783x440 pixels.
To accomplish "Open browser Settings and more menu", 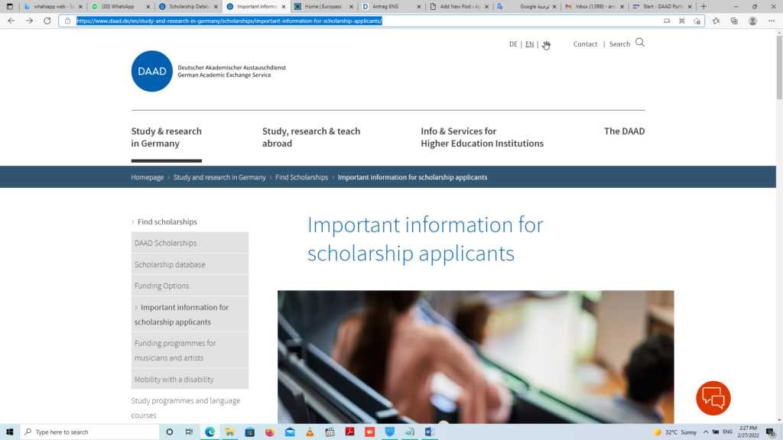I will tap(771, 21).
